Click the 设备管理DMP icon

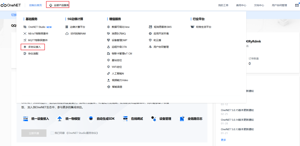click(x=109, y=40)
